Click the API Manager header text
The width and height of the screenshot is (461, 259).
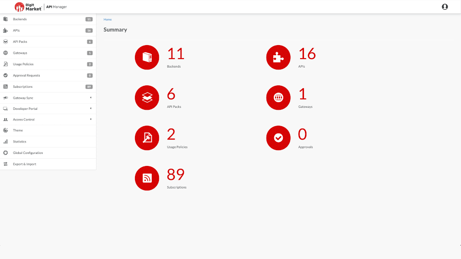(57, 7)
